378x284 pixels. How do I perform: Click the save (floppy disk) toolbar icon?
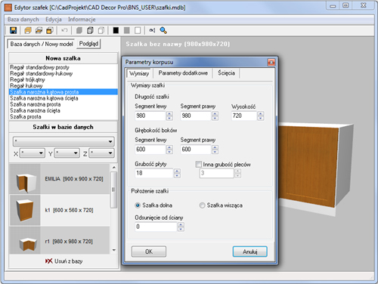pyautogui.click(x=13, y=30)
